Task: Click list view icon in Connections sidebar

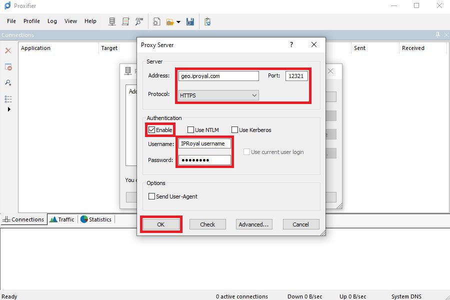Action: (8, 99)
